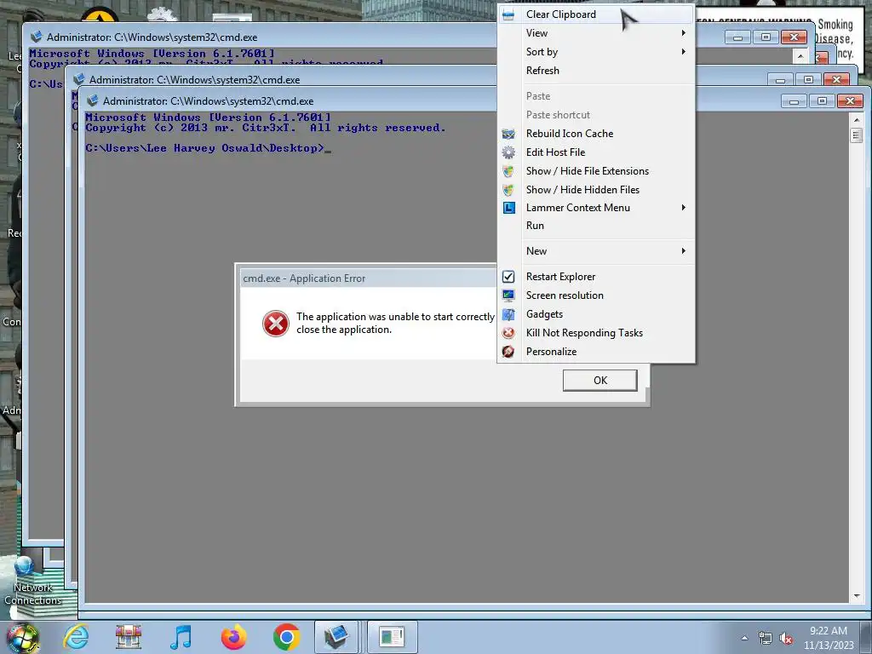Click front cmd window scrollbar thumb
Image resolution: width=872 pixels, height=654 pixels.
857,135
